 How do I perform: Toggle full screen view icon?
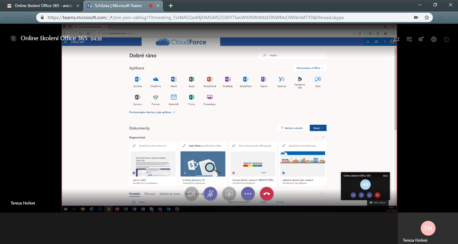point(397,39)
